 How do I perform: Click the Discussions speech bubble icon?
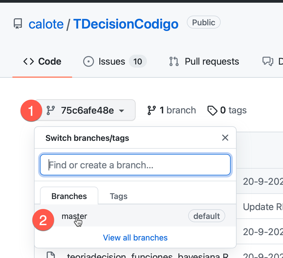[x=268, y=61]
